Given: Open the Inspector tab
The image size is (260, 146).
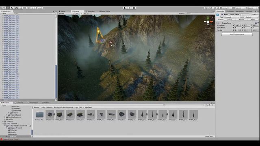Looking at the screenshot, I should [221, 11].
